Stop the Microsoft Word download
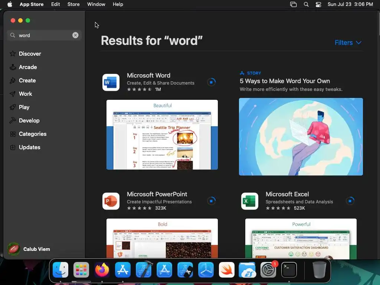 211,82
